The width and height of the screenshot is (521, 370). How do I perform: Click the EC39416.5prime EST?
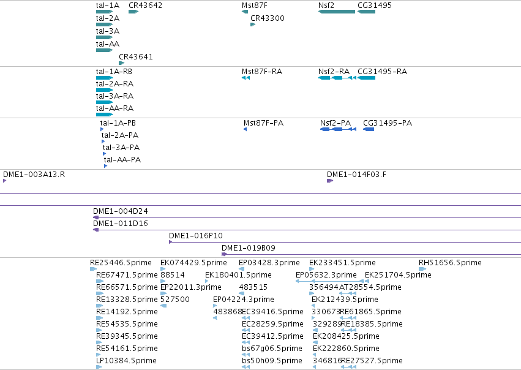(246, 318)
